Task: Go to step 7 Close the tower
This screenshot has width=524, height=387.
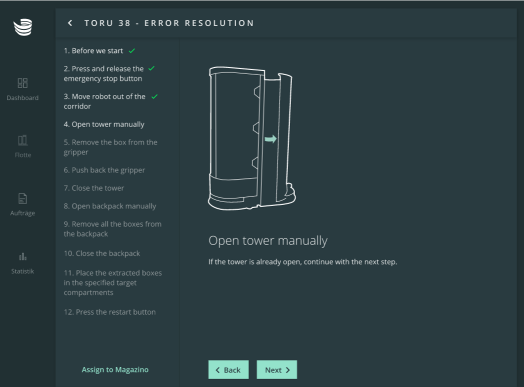Action: pos(94,188)
